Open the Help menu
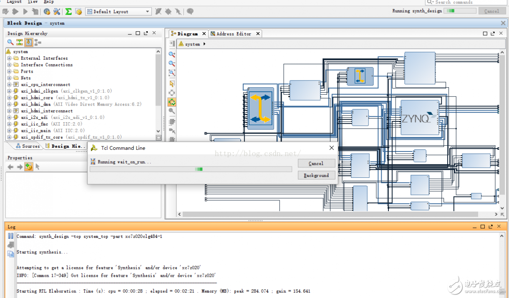Image resolution: width=509 pixels, height=298 pixels. 49,2
